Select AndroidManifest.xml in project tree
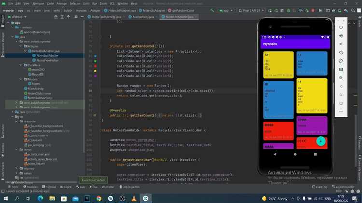Screen dimensions: 362x203 pyautogui.click(x=37, y=32)
